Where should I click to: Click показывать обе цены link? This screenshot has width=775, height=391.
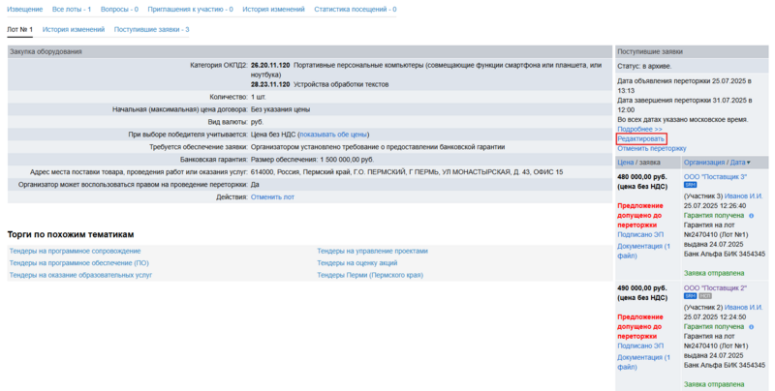(x=333, y=134)
